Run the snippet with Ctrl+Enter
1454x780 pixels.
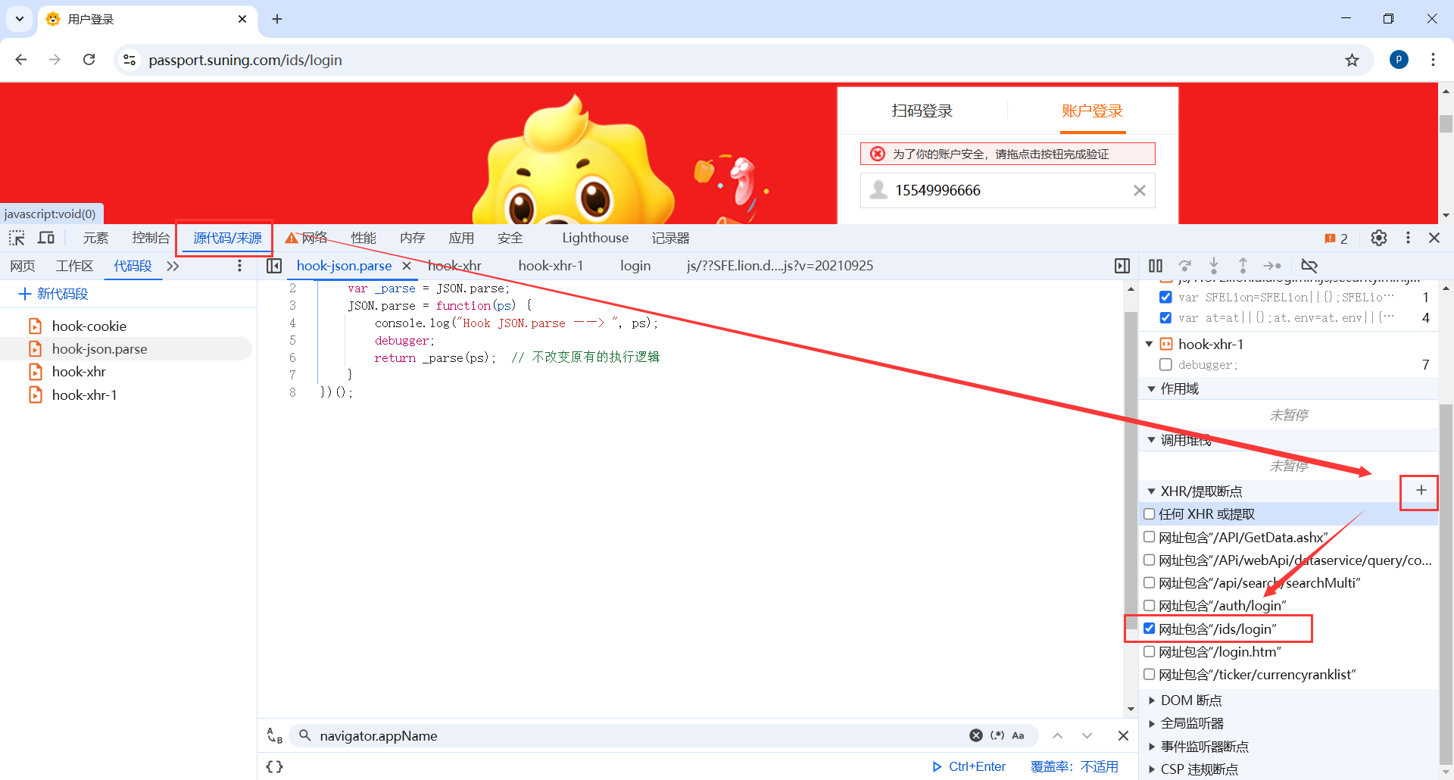969,766
